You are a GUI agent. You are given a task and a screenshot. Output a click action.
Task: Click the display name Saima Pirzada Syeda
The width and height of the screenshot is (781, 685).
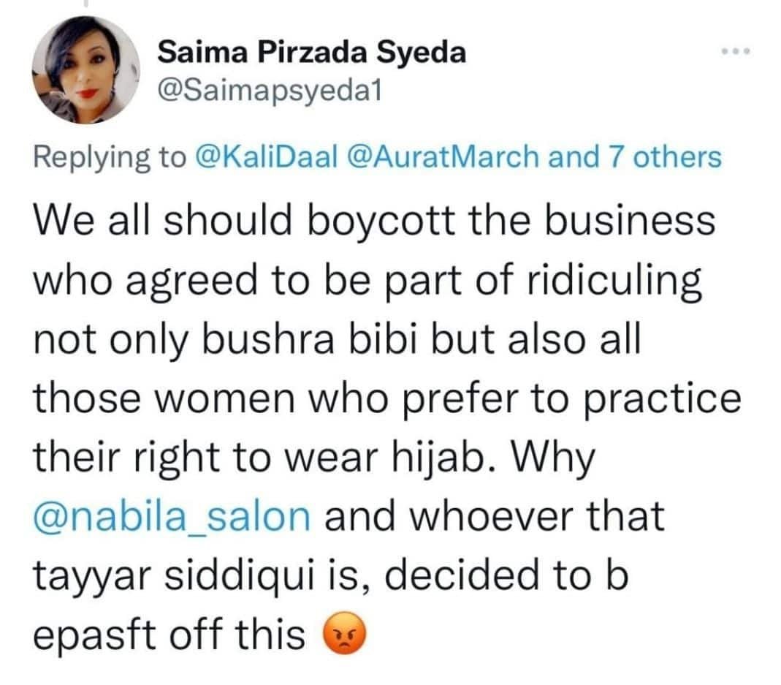312,53
